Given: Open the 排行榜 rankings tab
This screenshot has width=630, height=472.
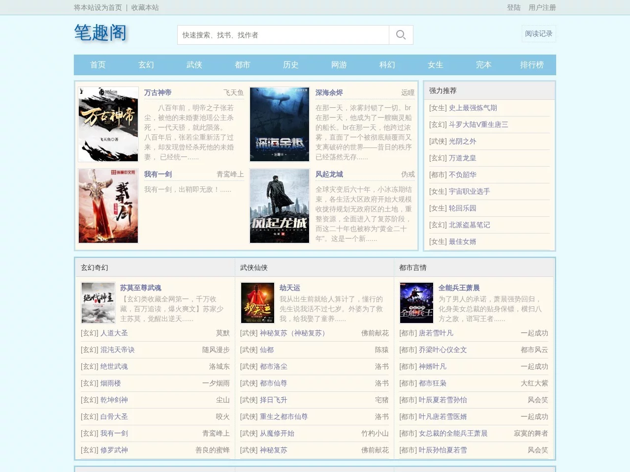Looking at the screenshot, I should click(532, 65).
